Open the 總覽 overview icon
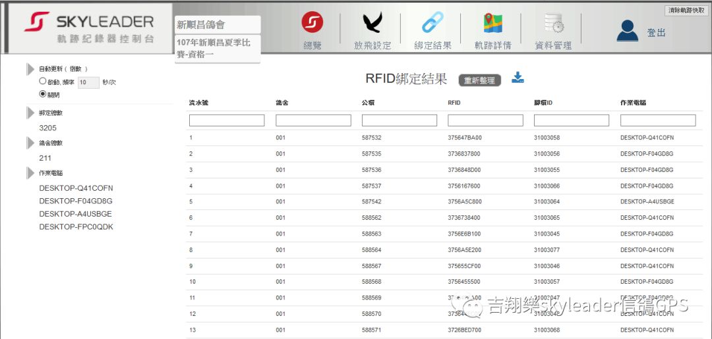Screen dimensions: 712x339 pyautogui.click(x=312, y=23)
